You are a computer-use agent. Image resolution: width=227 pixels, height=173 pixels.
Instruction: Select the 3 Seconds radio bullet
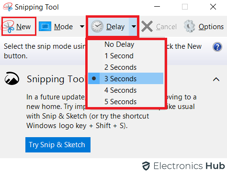(x=94, y=78)
